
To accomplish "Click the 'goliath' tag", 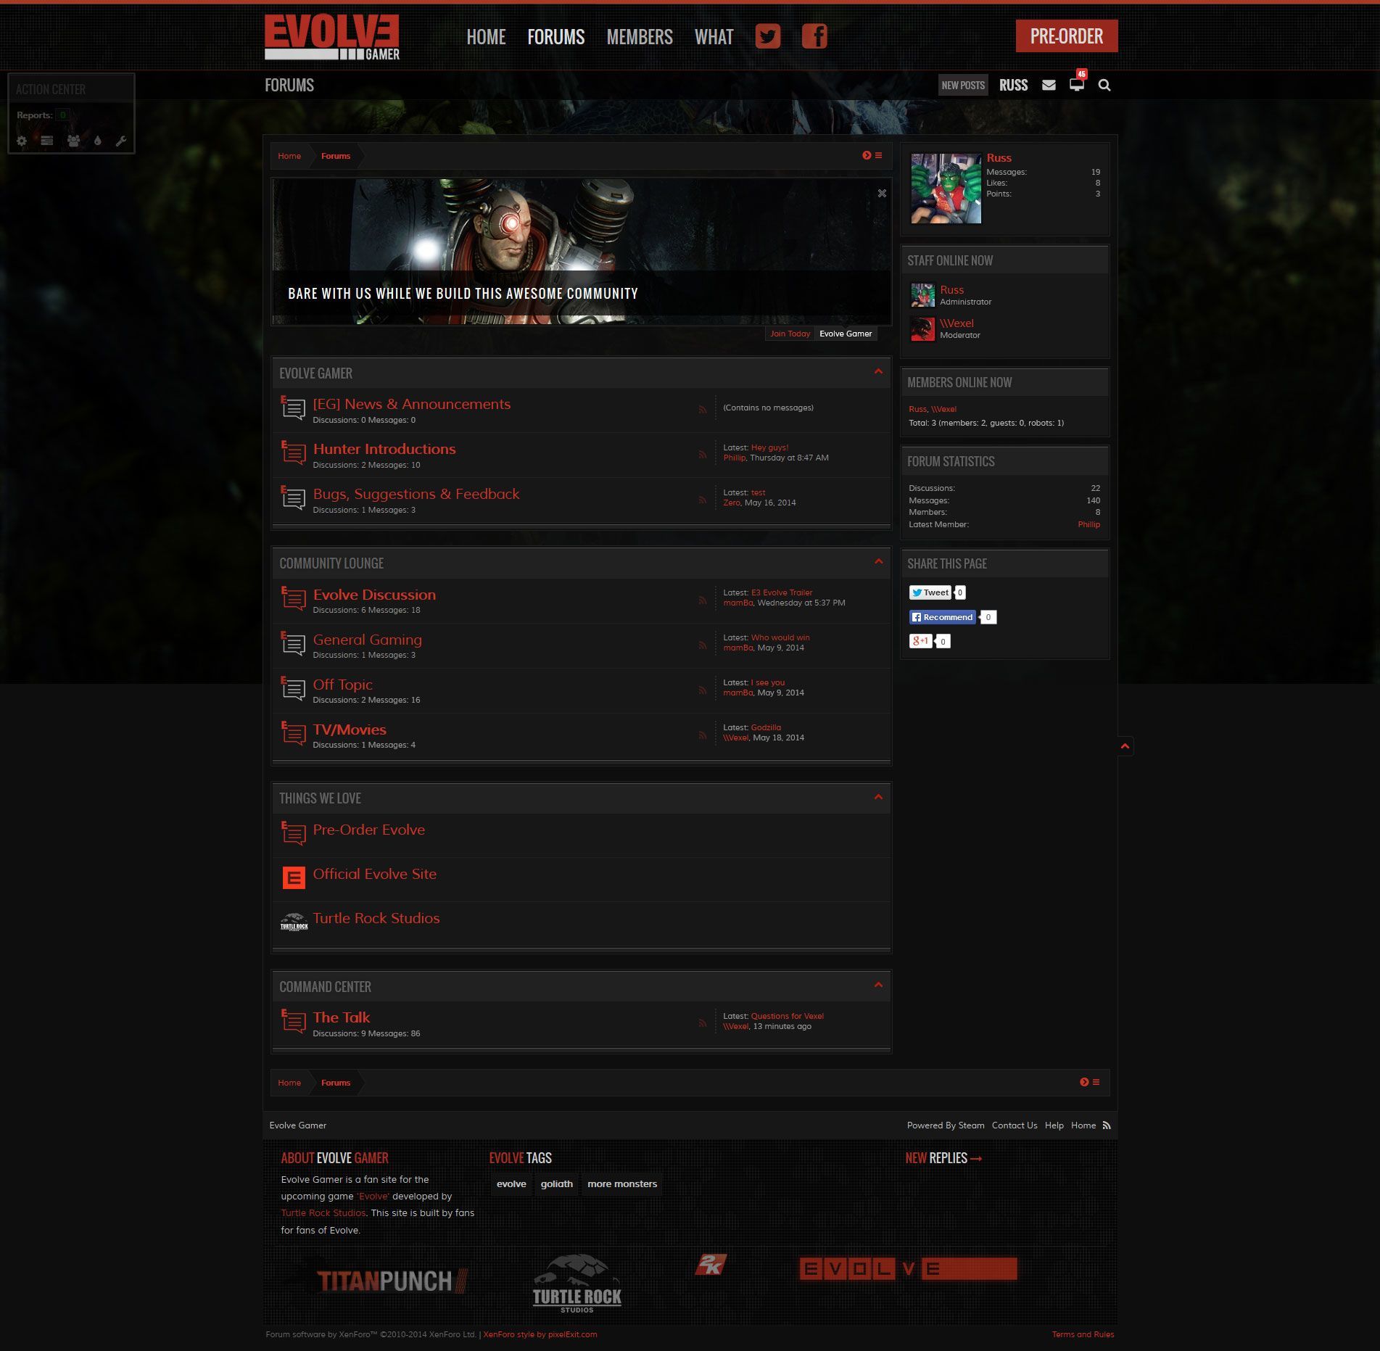I will pyautogui.click(x=557, y=1183).
